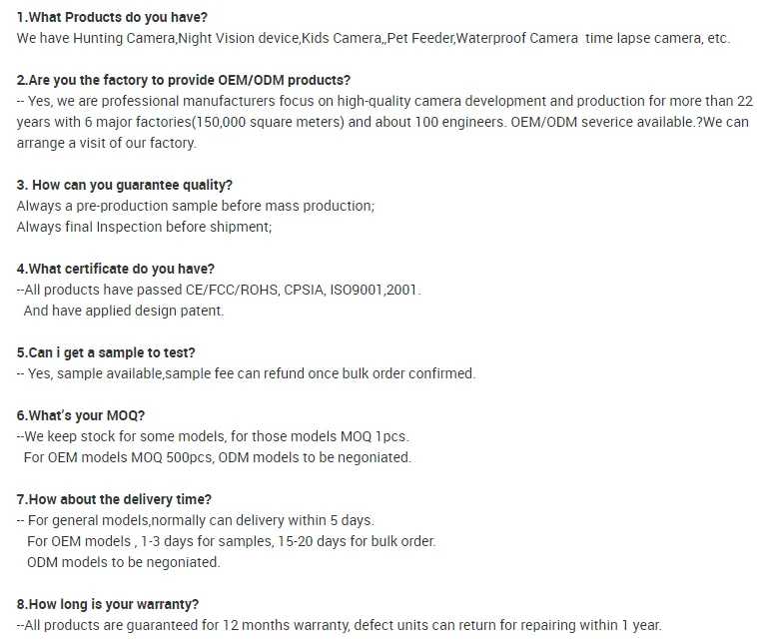Image resolution: width=757 pixels, height=640 pixels.
Task: Click the CE/FCC/ROHS certifications line
Action: tap(220, 290)
